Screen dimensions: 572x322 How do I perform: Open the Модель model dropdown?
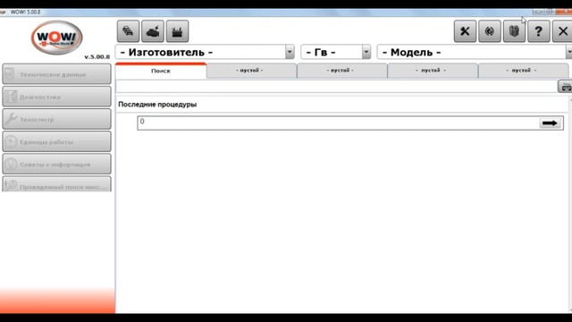click(475, 52)
